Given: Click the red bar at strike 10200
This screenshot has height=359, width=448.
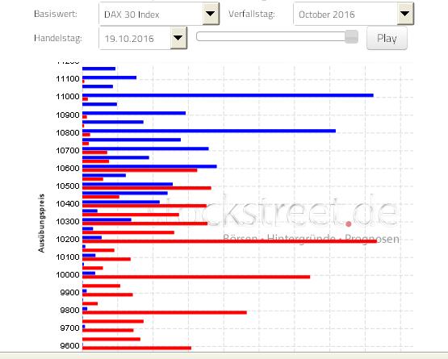Looking at the screenshot, I should pos(230,241).
